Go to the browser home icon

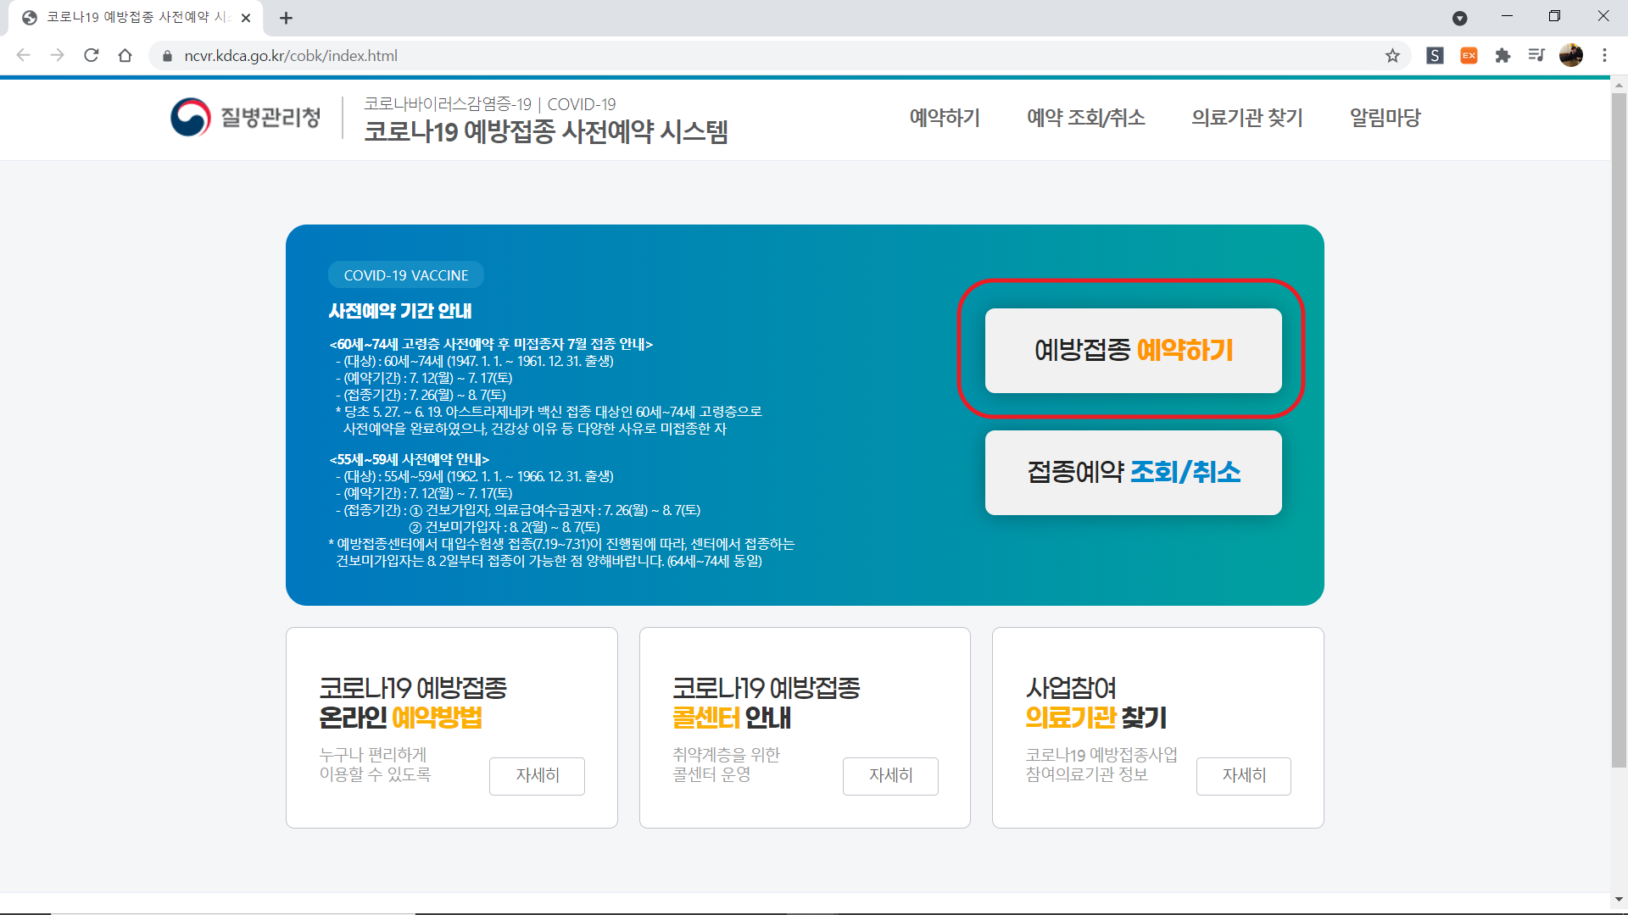point(125,56)
